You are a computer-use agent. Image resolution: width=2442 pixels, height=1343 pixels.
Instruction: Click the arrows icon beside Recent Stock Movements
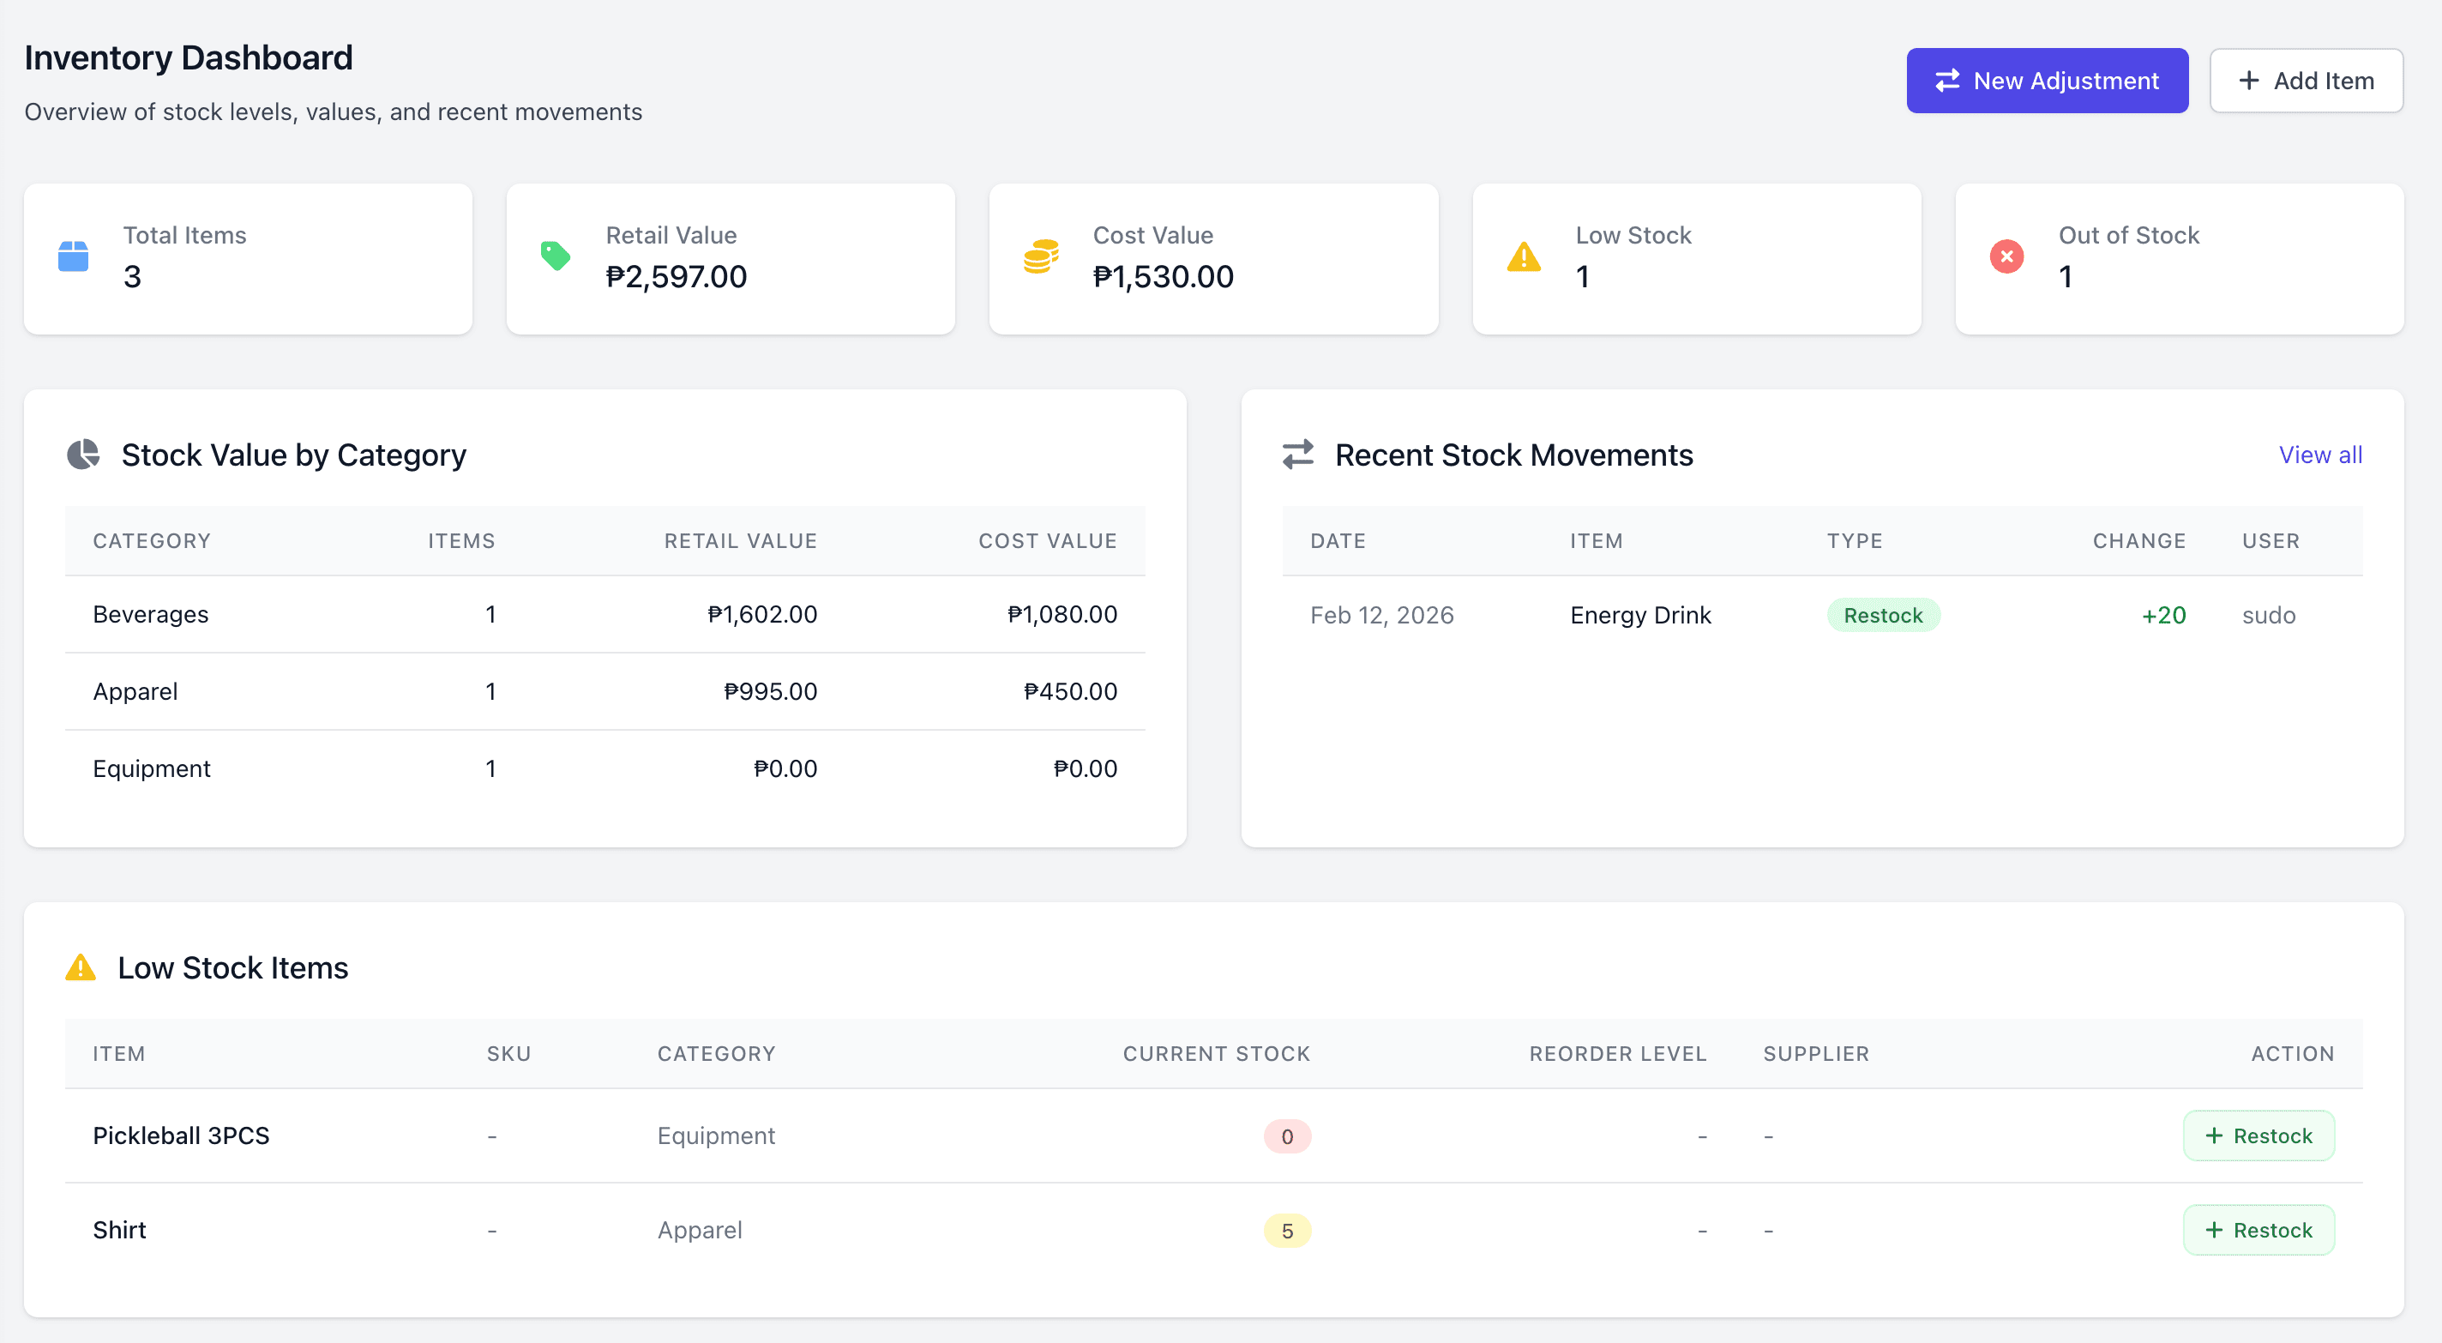click(1299, 455)
